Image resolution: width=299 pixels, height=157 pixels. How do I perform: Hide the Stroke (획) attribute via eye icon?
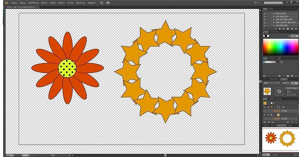(265, 107)
